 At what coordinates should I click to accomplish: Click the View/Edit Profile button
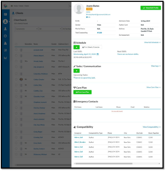point(150,8)
